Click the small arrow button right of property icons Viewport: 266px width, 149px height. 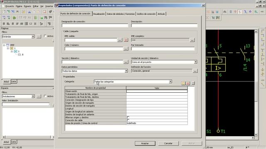tap(193, 83)
